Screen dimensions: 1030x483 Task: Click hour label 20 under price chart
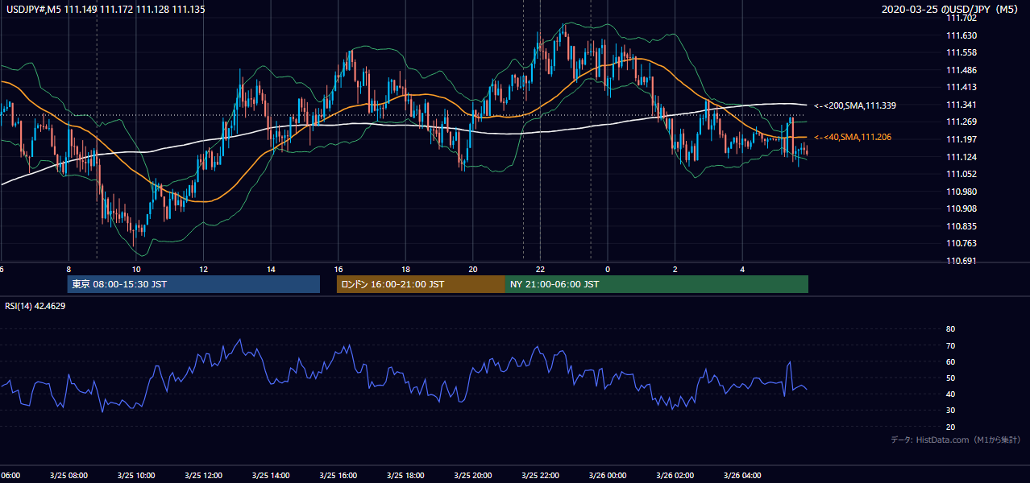click(x=473, y=269)
